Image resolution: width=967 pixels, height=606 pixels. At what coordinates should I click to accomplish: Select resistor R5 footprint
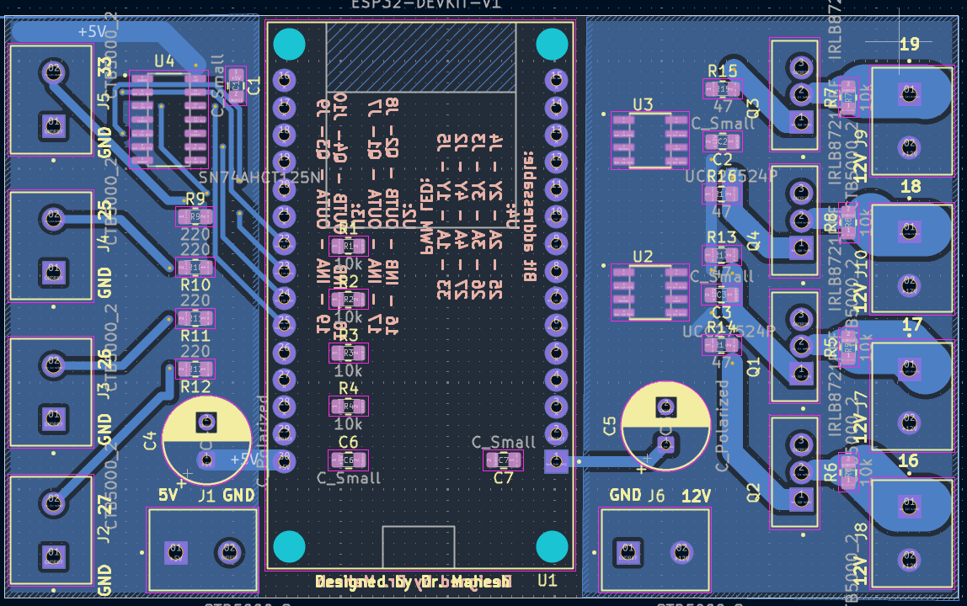point(848,348)
